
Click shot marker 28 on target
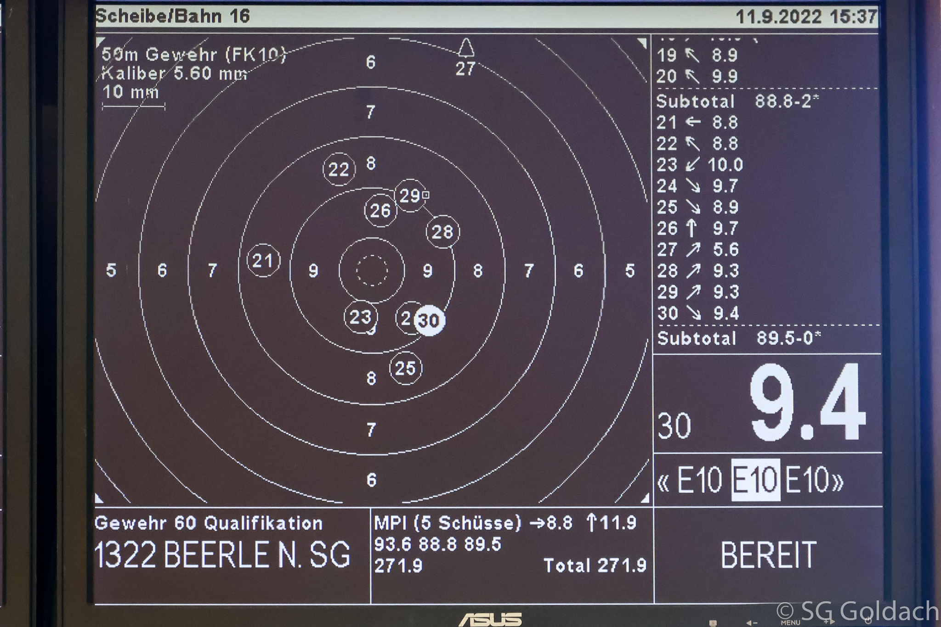click(443, 232)
